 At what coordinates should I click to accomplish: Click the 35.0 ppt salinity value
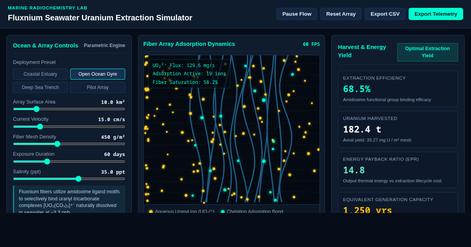tap(113, 172)
